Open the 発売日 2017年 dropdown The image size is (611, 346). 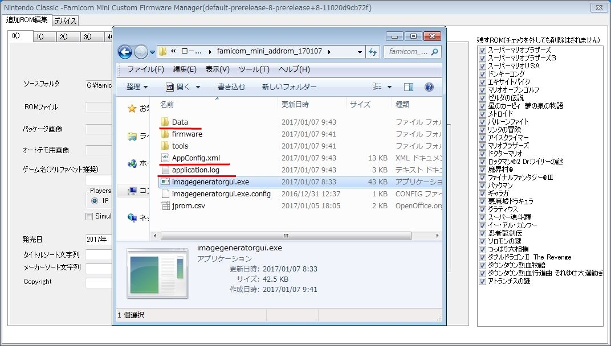(99, 240)
